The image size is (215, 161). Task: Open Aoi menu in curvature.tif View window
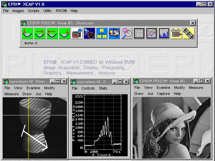tap(39, 94)
